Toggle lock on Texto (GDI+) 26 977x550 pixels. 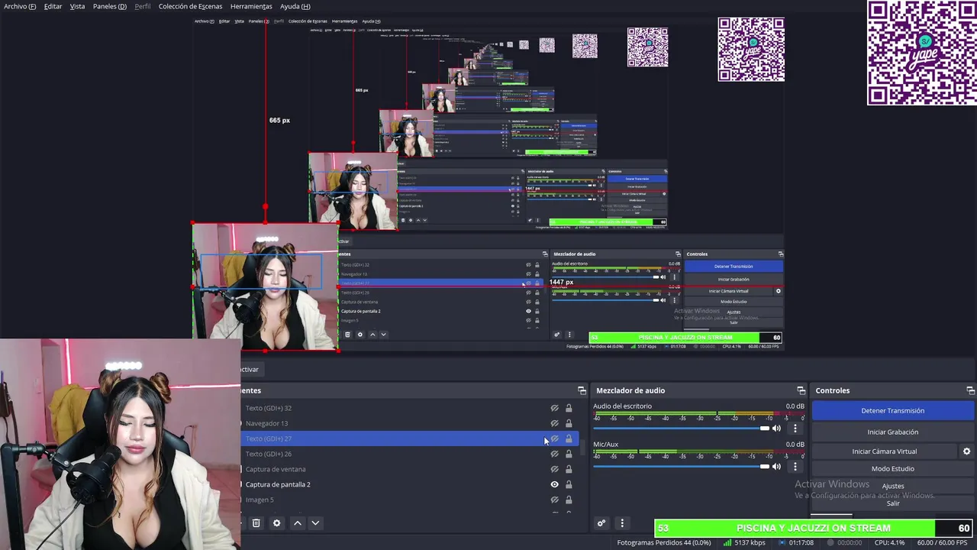click(x=569, y=454)
